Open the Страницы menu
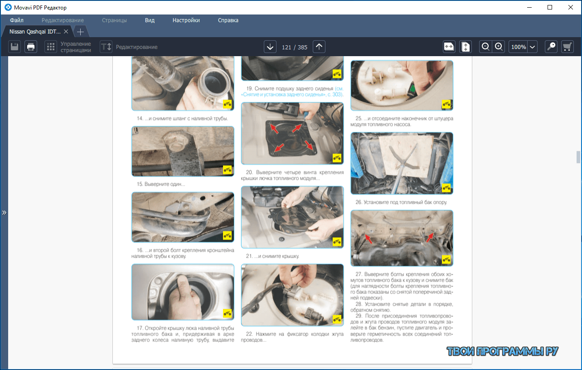The height and width of the screenshot is (370, 582). [x=114, y=20]
